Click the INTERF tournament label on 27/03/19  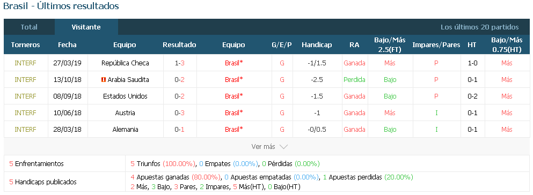[x=25, y=63]
